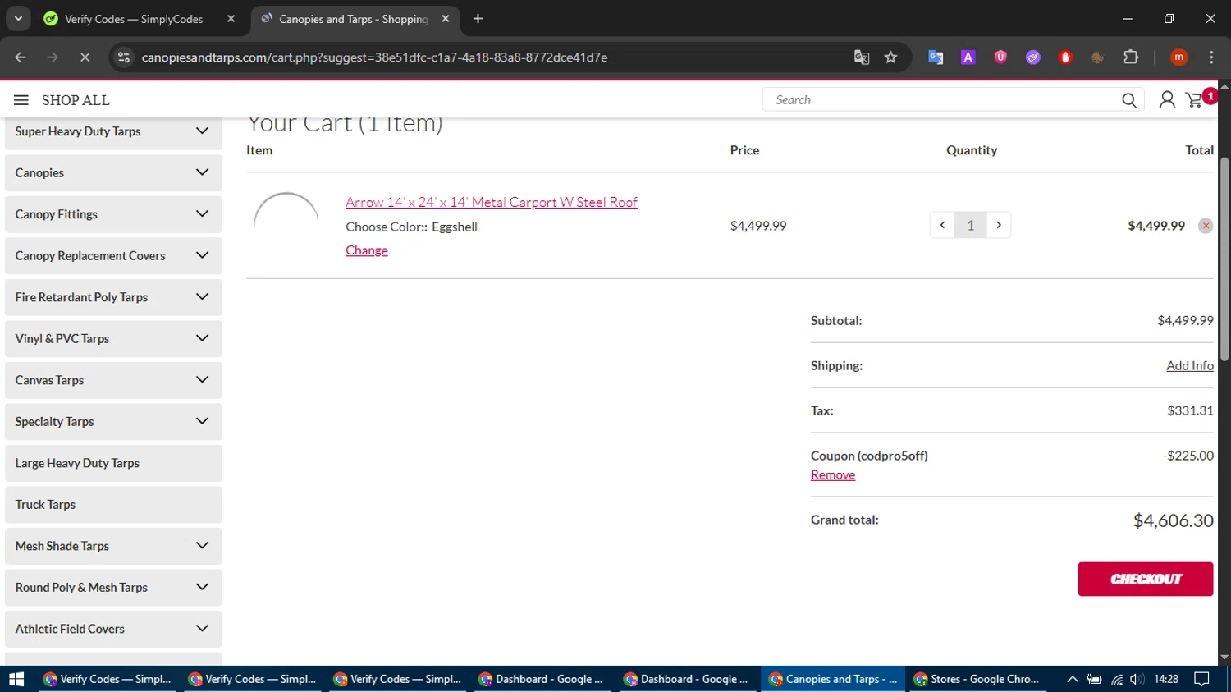Click the Change link under the item color

[367, 250]
